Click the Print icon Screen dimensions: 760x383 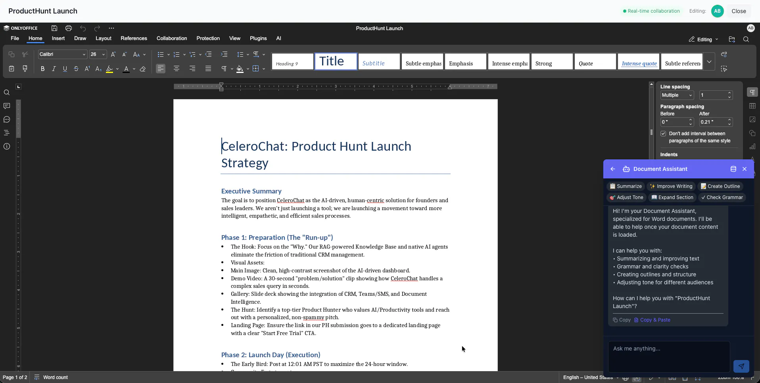click(69, 28)
